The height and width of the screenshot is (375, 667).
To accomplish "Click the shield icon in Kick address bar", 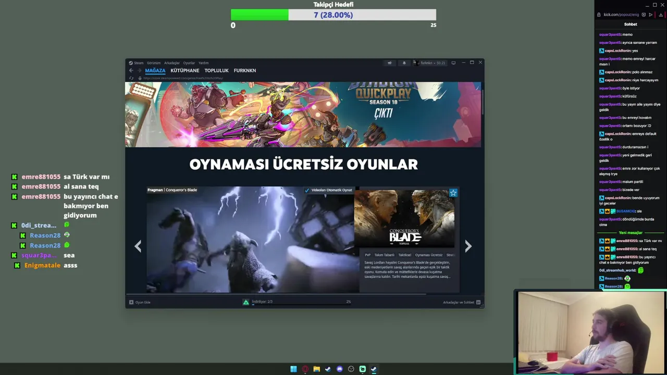I will (x=644, y=15).
